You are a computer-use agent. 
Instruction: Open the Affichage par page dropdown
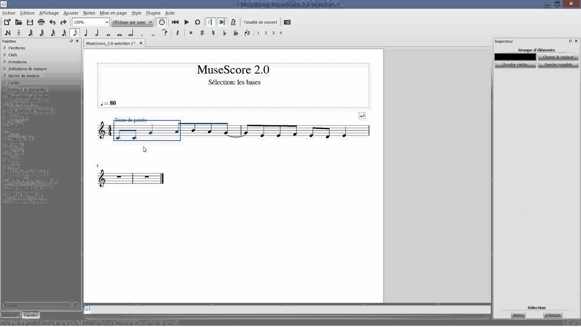[132, 22]
